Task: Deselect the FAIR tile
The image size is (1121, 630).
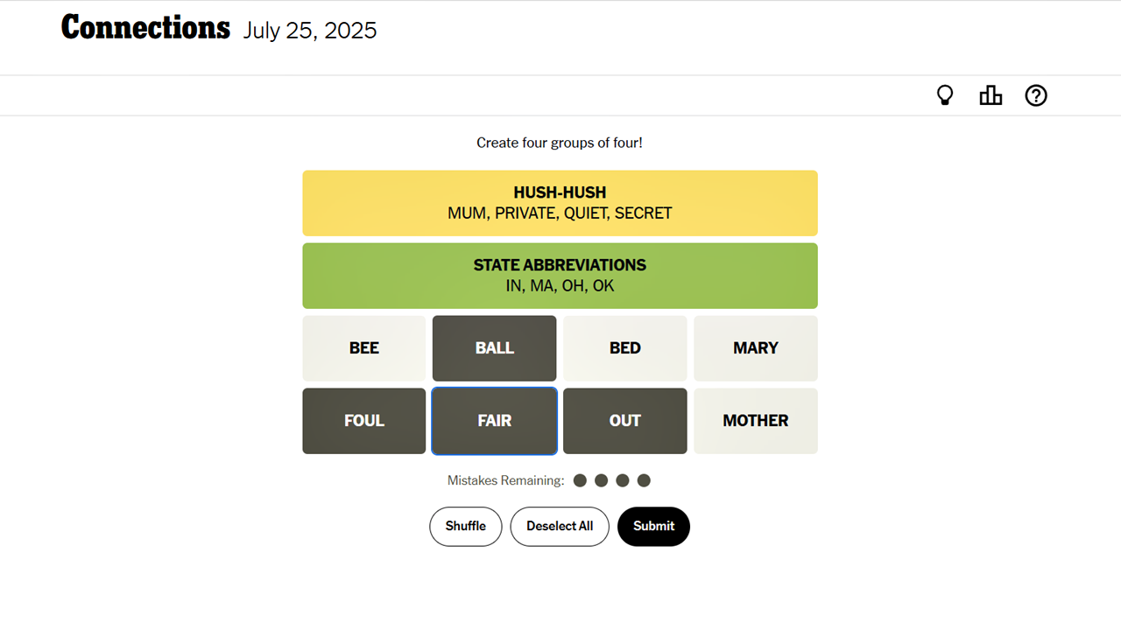Action: click(494, 421)
